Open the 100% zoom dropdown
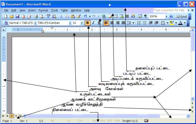The height and width of the screenshot is (124, 196). tap(166, 16)
